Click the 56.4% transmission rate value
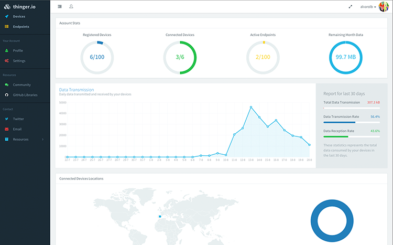The image size is (393, 245). click(375, 116)
